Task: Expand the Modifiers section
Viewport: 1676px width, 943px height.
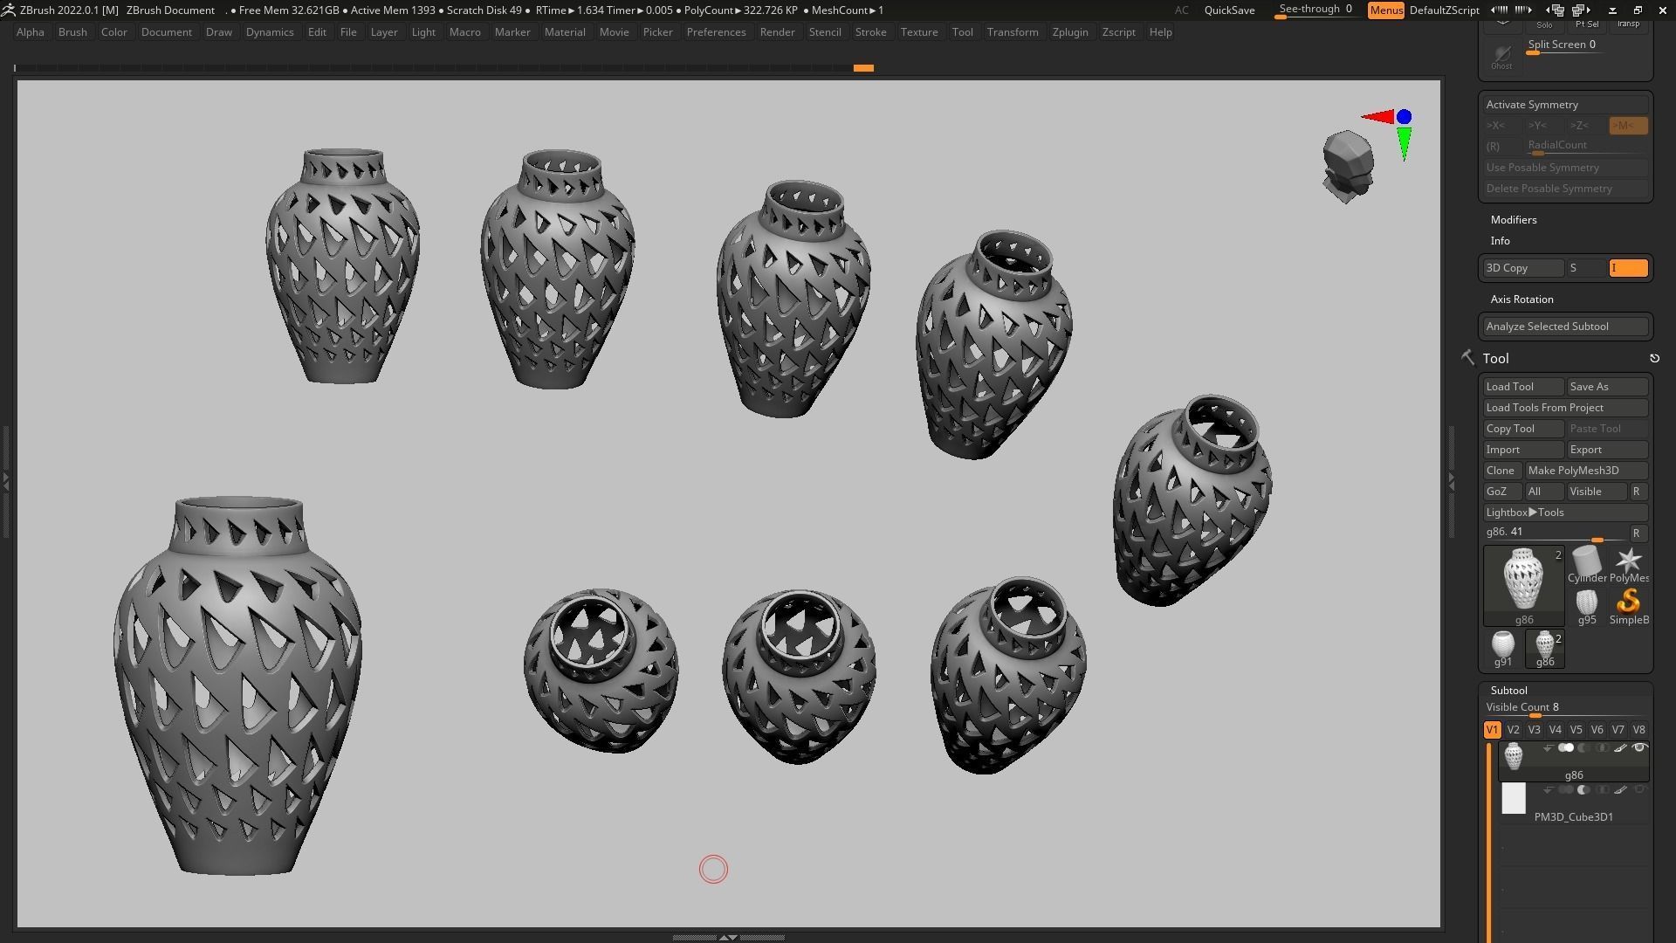Action: point(1513,220)
